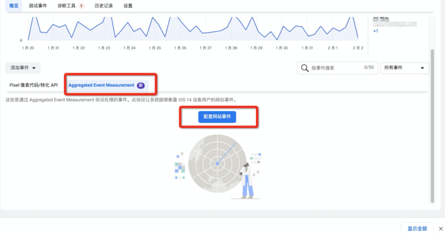
Task: Click the 2月1 date label on chart
Action: pyautogui.click(x=333, y=48)
